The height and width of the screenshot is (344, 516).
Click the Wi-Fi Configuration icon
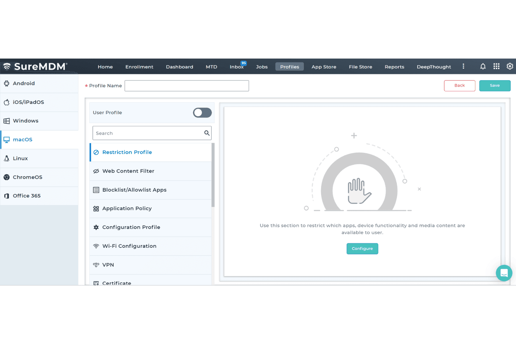(96, 246)
